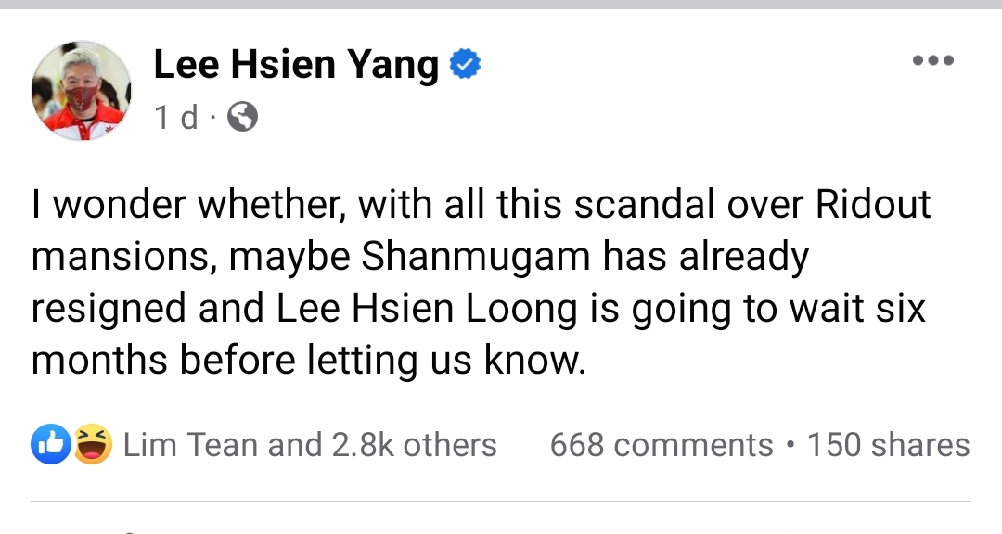
Task: Click the word "months" in the post
Action: click(x=99, y=360)
